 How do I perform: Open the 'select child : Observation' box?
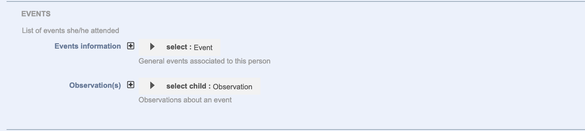pos(199,86)
